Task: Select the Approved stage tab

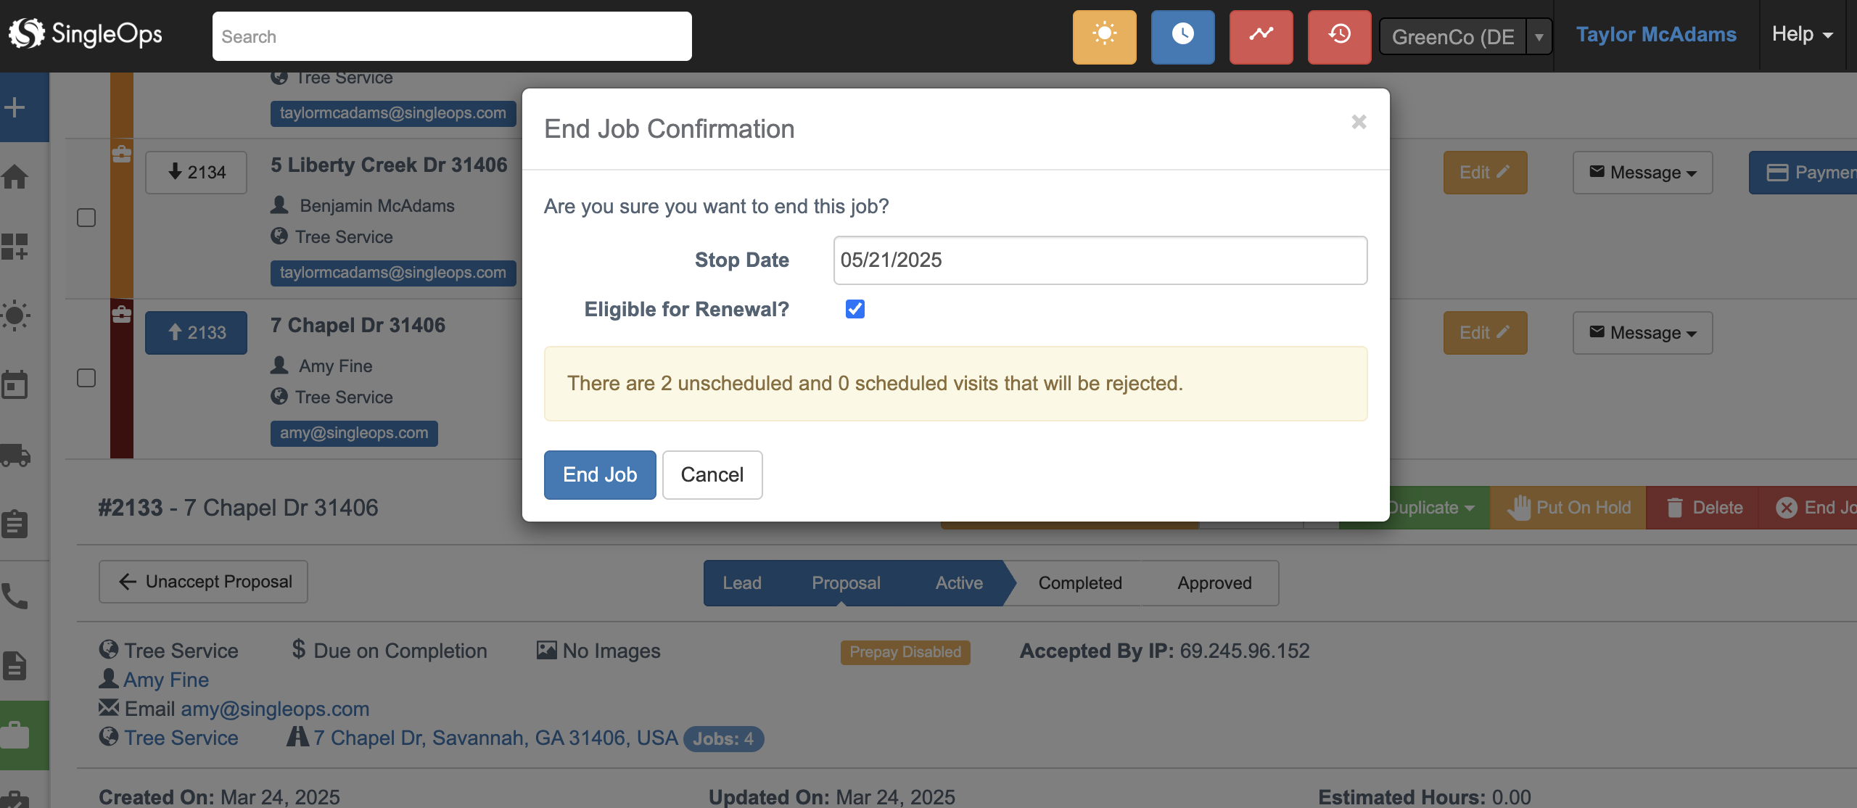Action: pyautogui.click(x=1214, y=583)
